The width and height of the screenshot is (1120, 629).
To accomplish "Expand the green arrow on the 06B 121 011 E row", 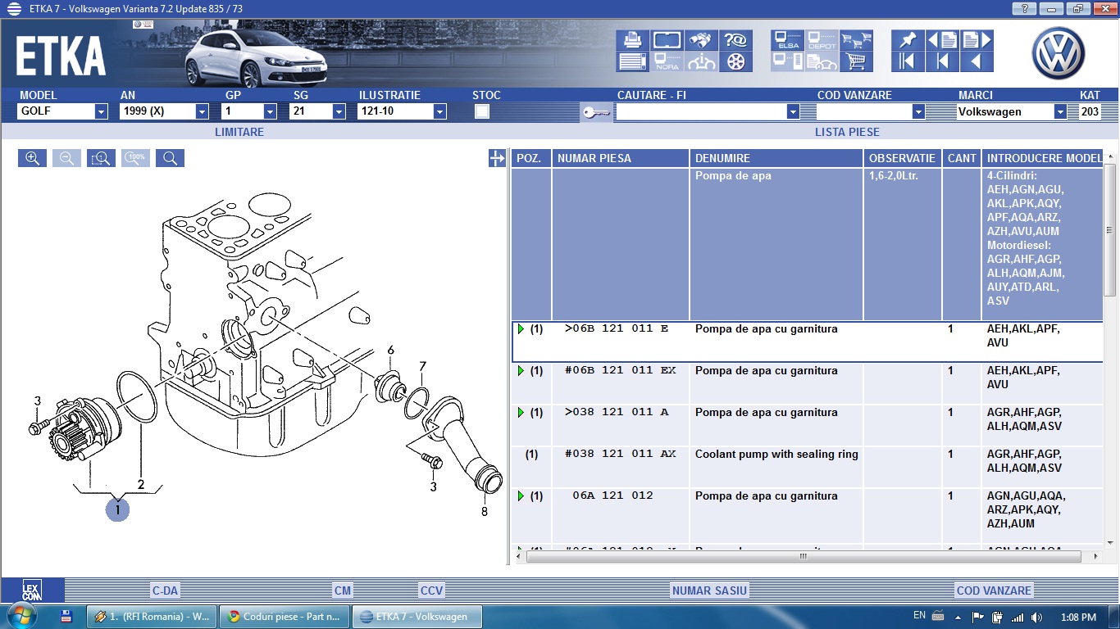I will point(521,328).
